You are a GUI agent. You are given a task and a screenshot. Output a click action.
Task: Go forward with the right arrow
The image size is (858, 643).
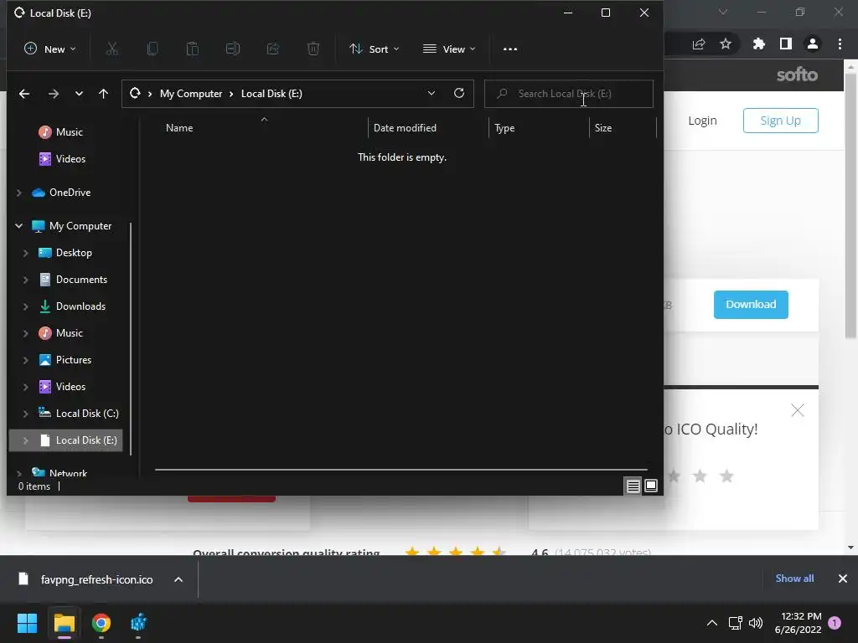(53, 94)
